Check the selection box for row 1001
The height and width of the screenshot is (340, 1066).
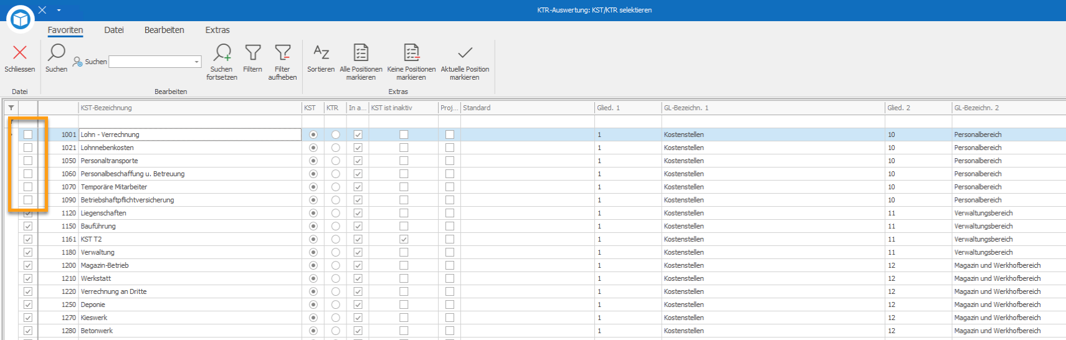click(x=28, y=135)
